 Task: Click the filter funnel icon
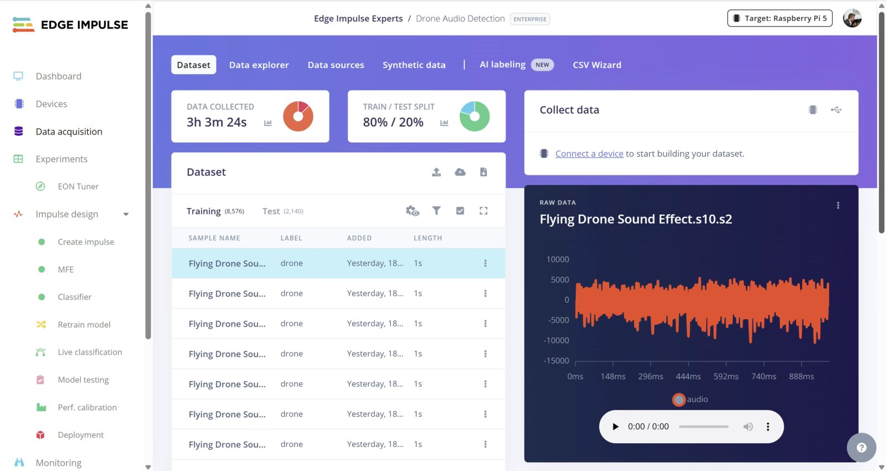(x=436, y=211)
